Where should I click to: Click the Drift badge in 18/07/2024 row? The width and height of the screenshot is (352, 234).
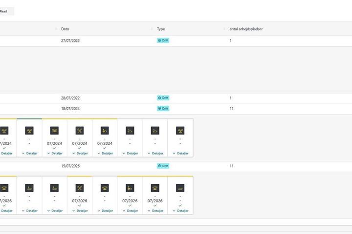pos(163,108)
